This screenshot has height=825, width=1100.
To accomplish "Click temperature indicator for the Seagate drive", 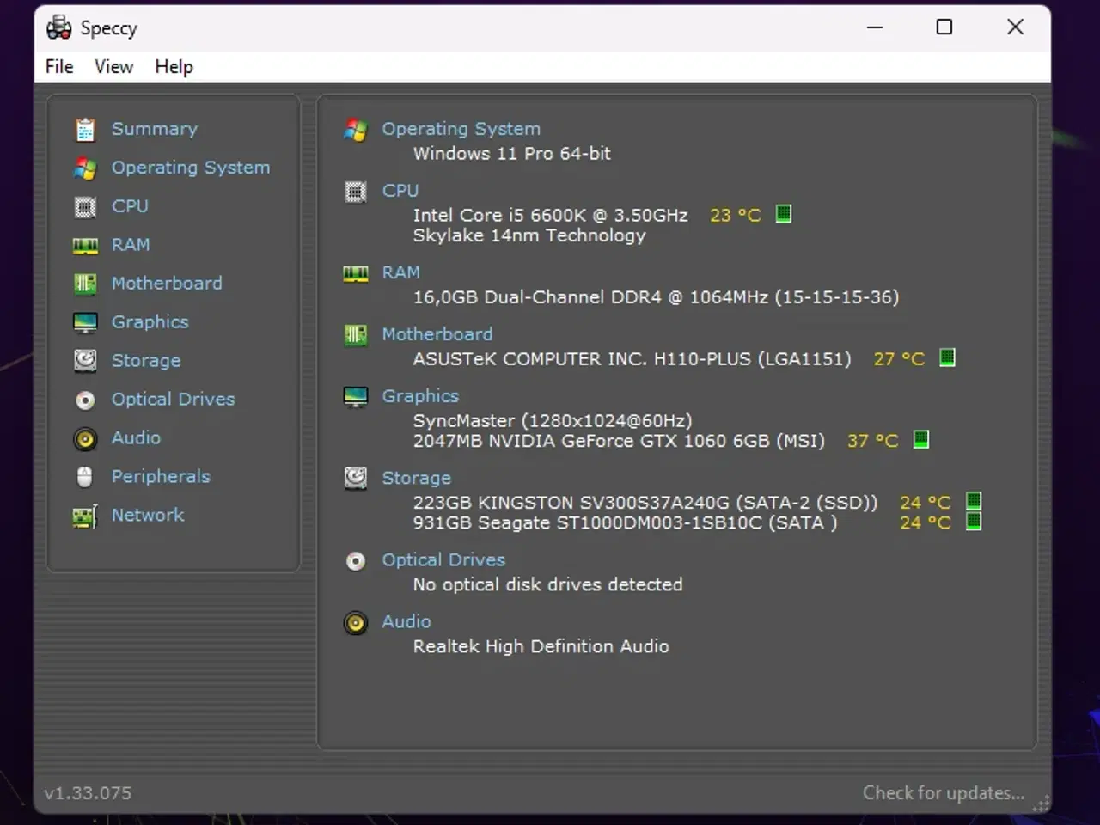I will (x=974, y=522).
